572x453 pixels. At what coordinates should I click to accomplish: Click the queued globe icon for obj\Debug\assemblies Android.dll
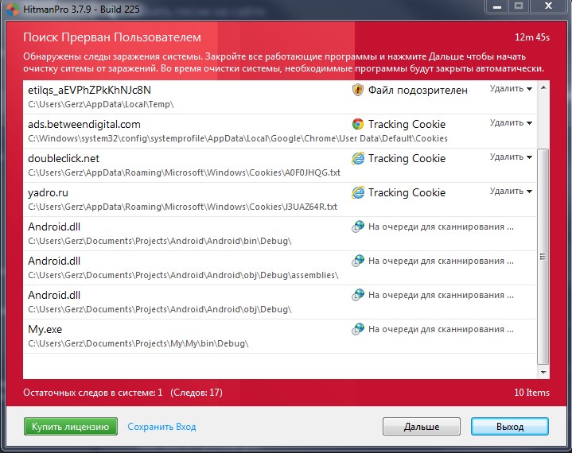point(358,261)
